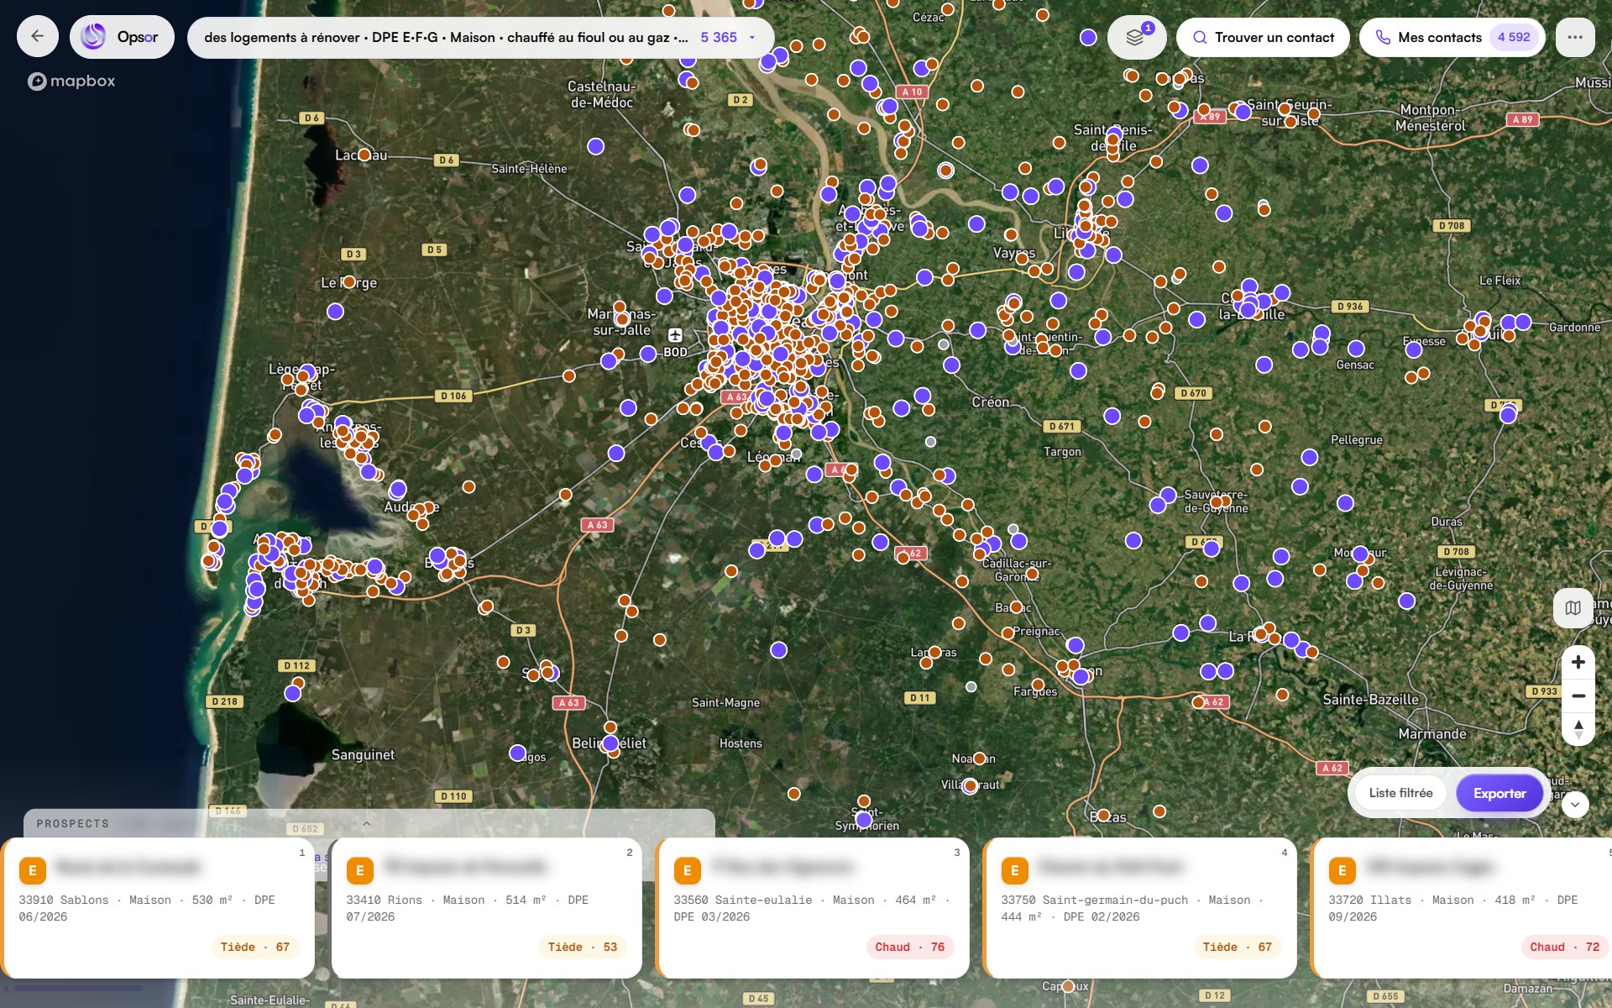Click the Mapbox logo
Image resolution: width=1612 pixels, height=1008 pixels.
point(71,81)
